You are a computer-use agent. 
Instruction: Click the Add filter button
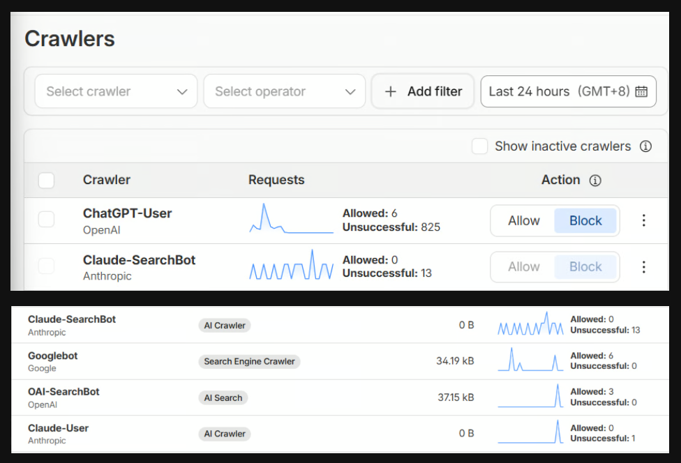[x=423, y=91]
